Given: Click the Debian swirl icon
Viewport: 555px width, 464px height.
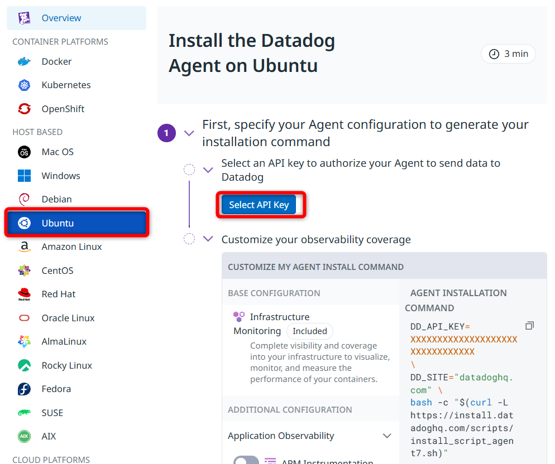Looking at the screenshot, I should 24,199.
